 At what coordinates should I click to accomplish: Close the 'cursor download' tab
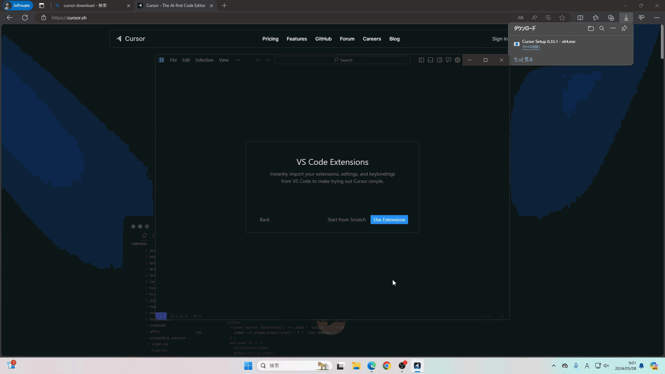click(x=128, y=6)
